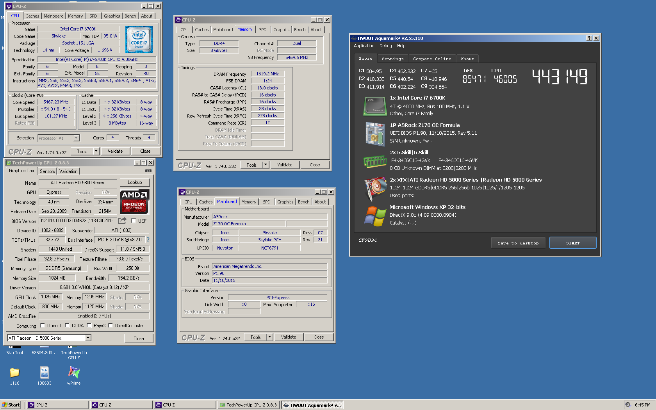Click Validate in the CPU-Z CPU window
Screen dimensions: 656x410
click(x=115, y=151)
